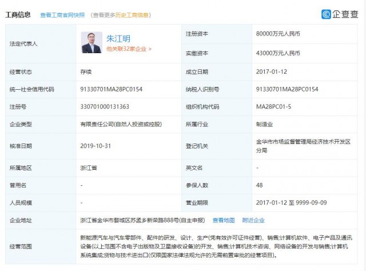This screenshot has height=271, width=366.
Task: Open the 朱江明 name link
Action: click(118, 38)
